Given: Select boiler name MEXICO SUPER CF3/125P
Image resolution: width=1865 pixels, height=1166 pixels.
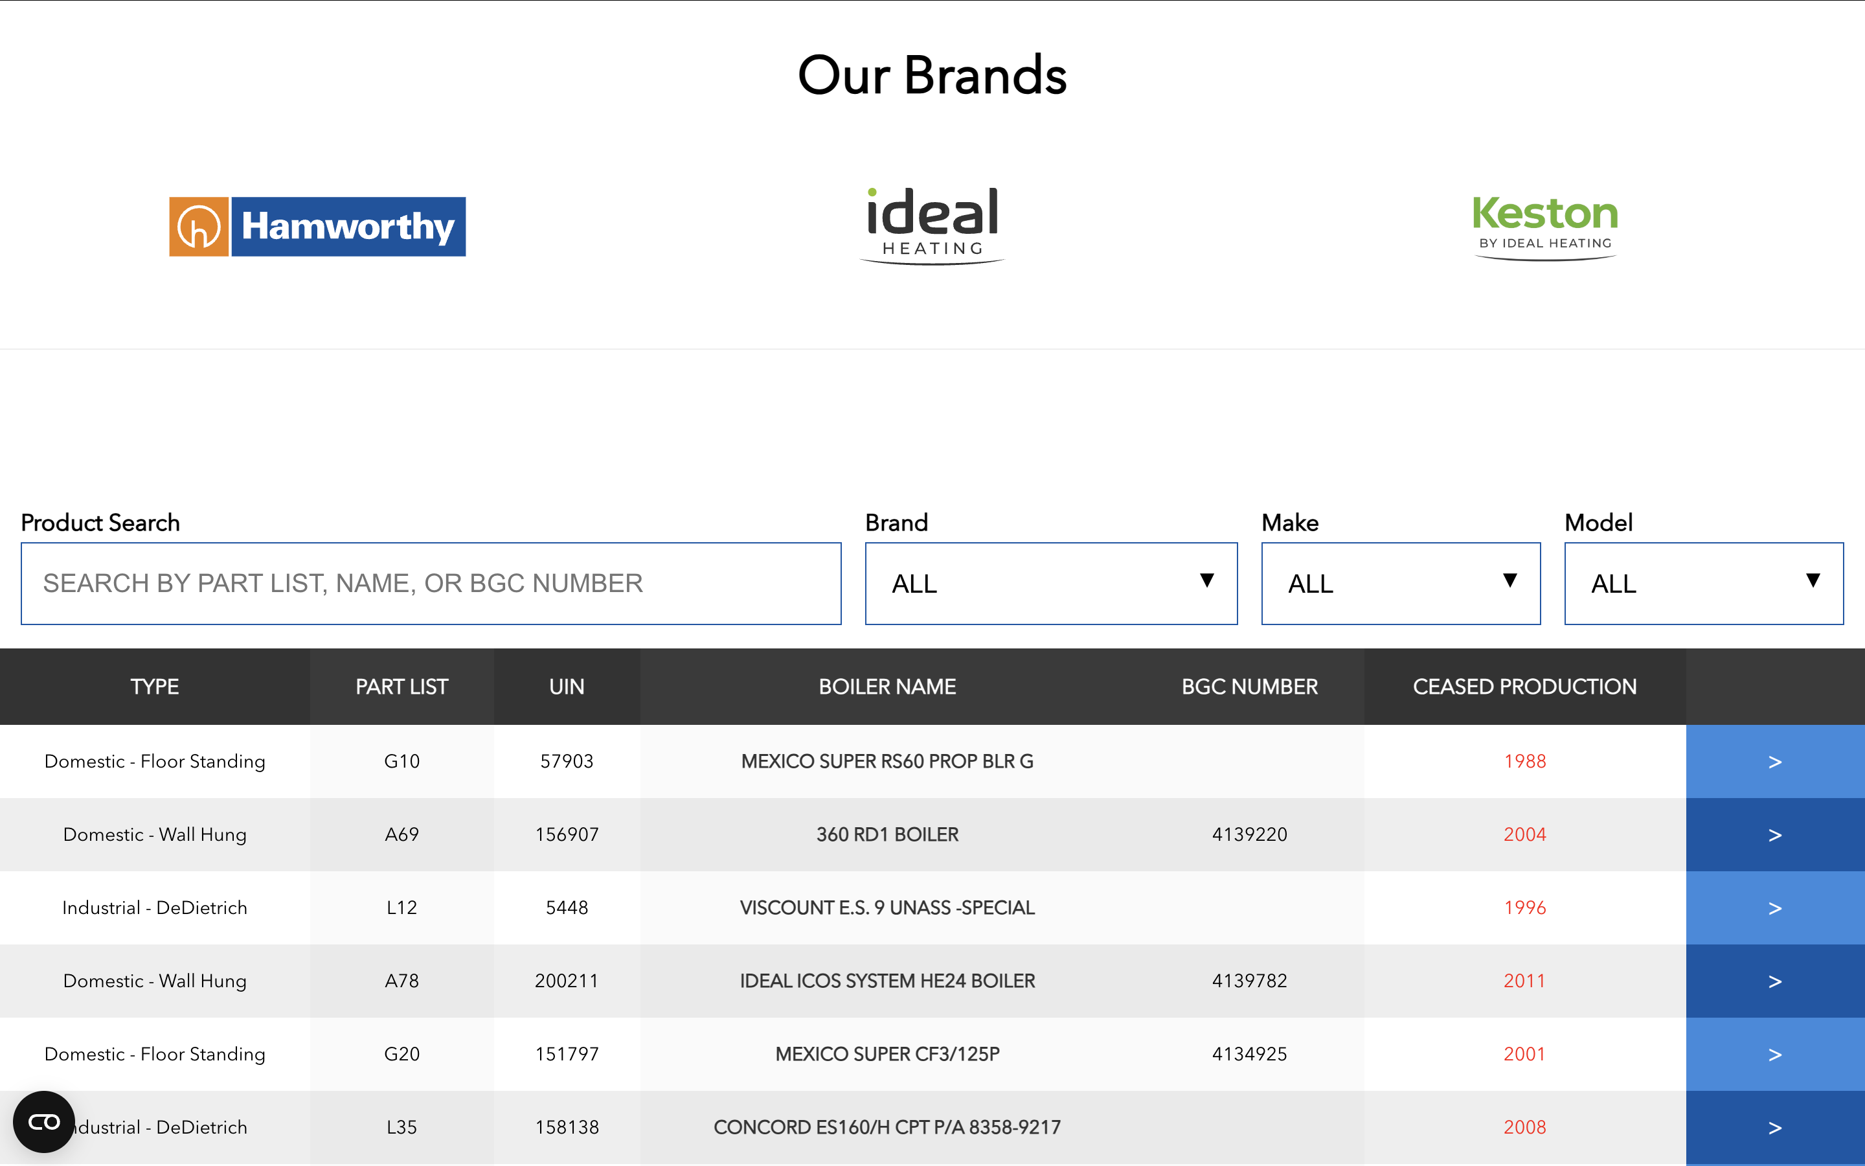Looking at the screenshot, I should point(887,1055).
